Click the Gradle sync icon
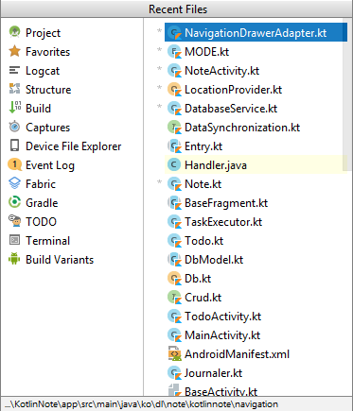This screenshot has height=411, width=353. tap(14, 202)
